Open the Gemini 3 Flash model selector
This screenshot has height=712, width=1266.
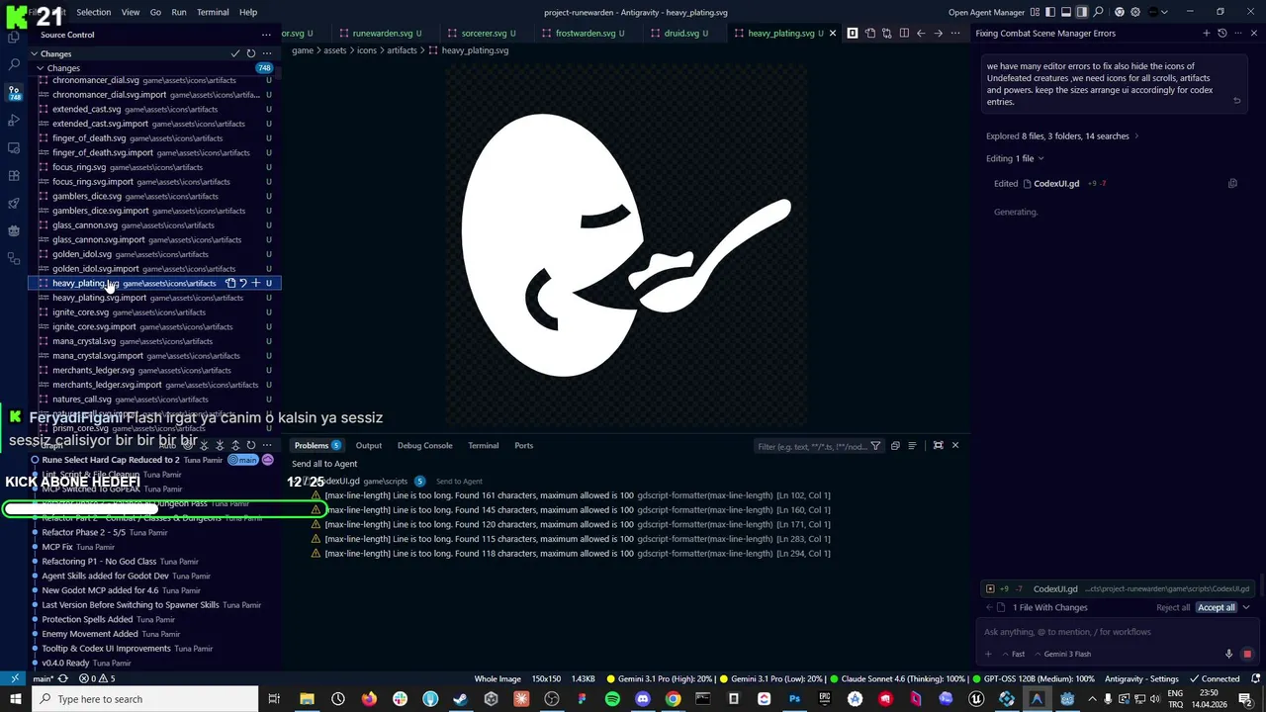click(1063, 654)
